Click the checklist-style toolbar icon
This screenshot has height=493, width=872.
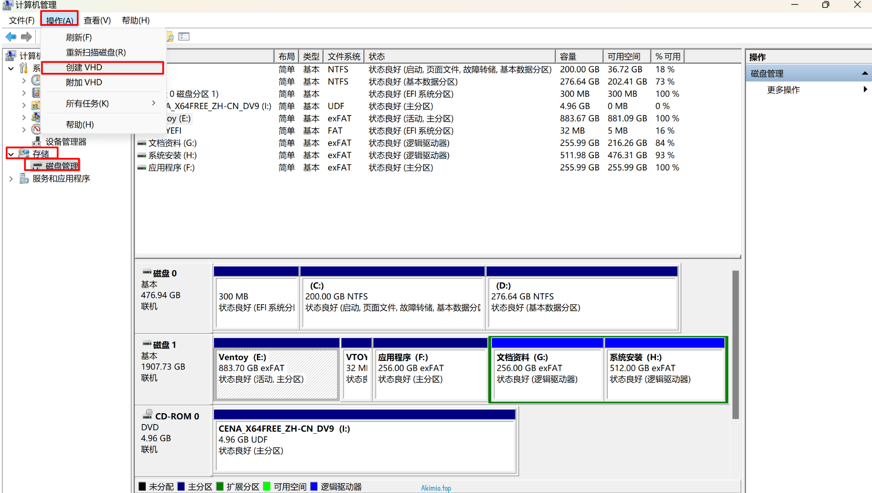pos(184,37)
